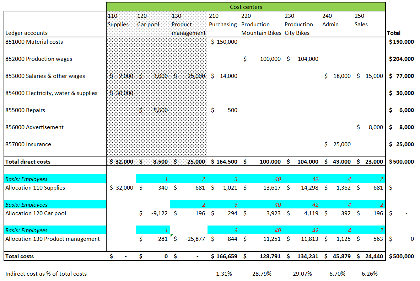Click the -32,000 Supplies allocation cell
This screenshot has height=281, width=420.
coord(121,188)
